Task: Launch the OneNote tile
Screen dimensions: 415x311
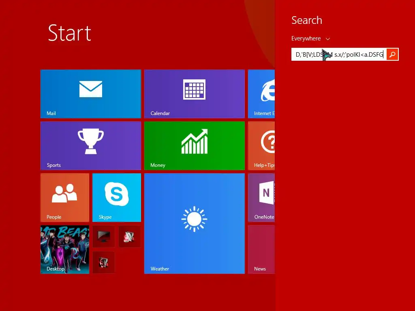Action: click(261, 198)
